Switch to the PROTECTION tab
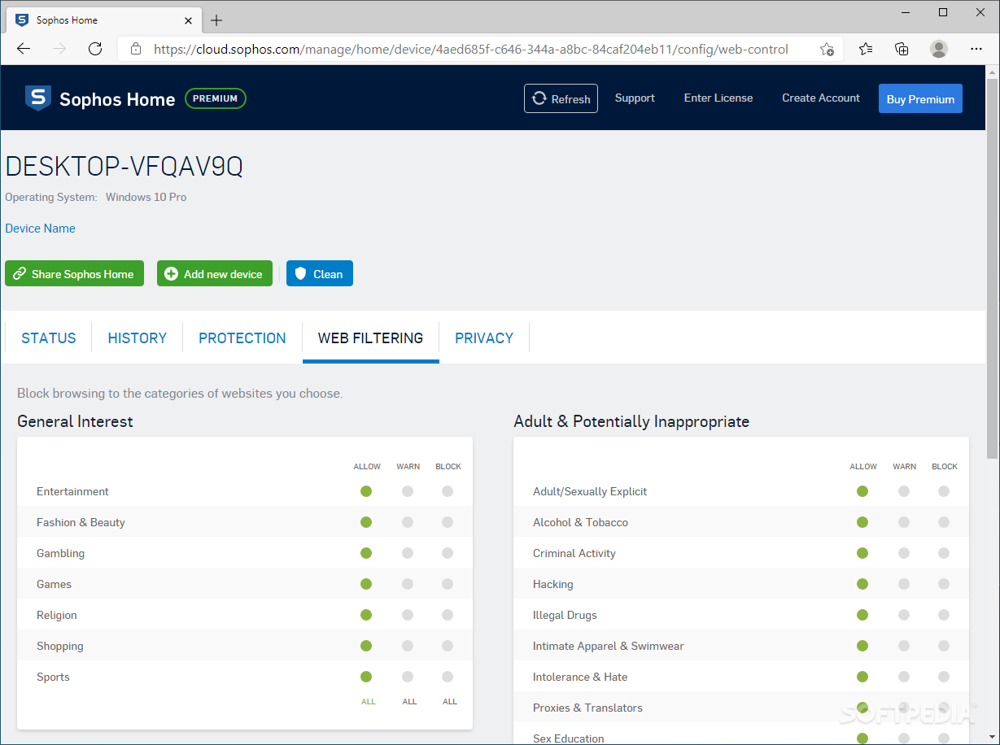The image size is (1000, 745). click(x=242, y=338)
